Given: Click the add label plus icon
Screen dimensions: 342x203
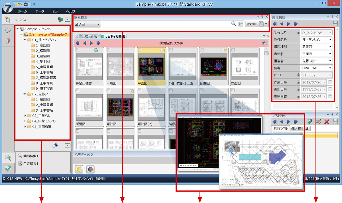Looking at the screenshot, I should (x=310, y=122).
